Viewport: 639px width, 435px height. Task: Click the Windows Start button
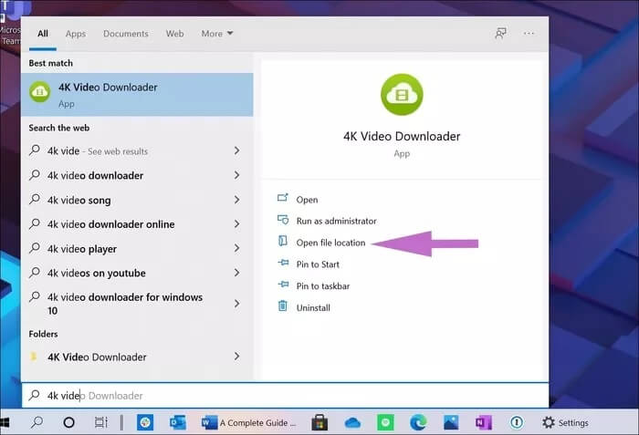[x=5, y=422]
